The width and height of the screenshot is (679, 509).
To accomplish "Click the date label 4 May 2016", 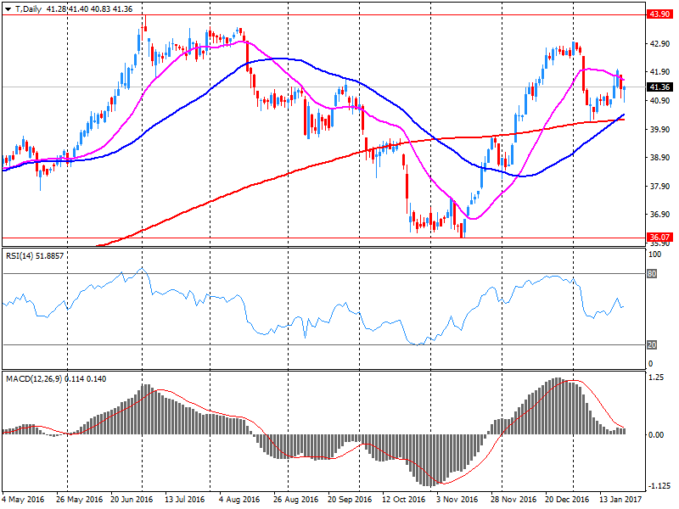I will point(23,500).
